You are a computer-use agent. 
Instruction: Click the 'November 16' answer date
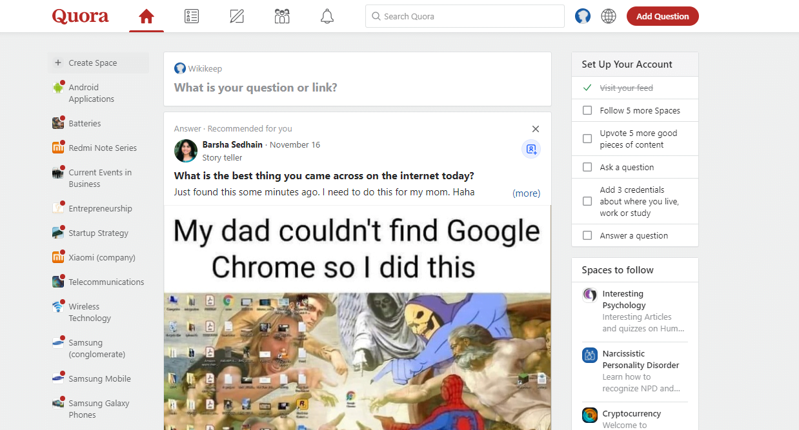point(295,144)
